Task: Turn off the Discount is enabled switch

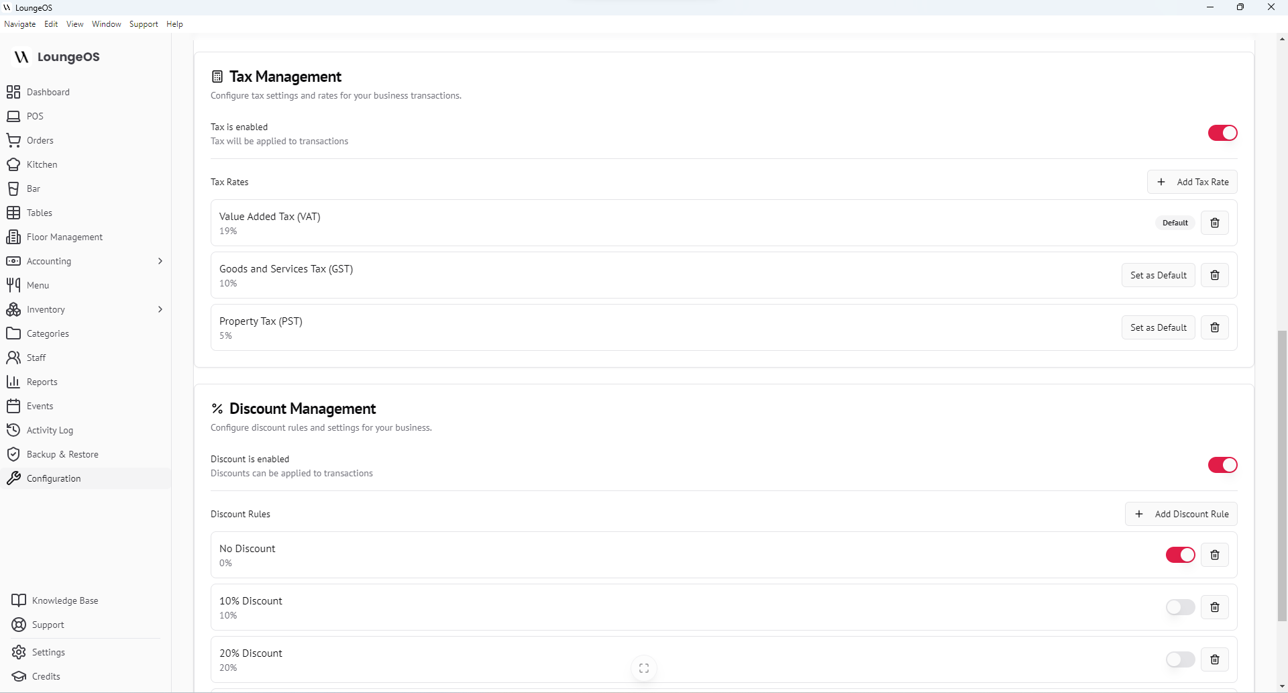Action: click(1222, 465)
